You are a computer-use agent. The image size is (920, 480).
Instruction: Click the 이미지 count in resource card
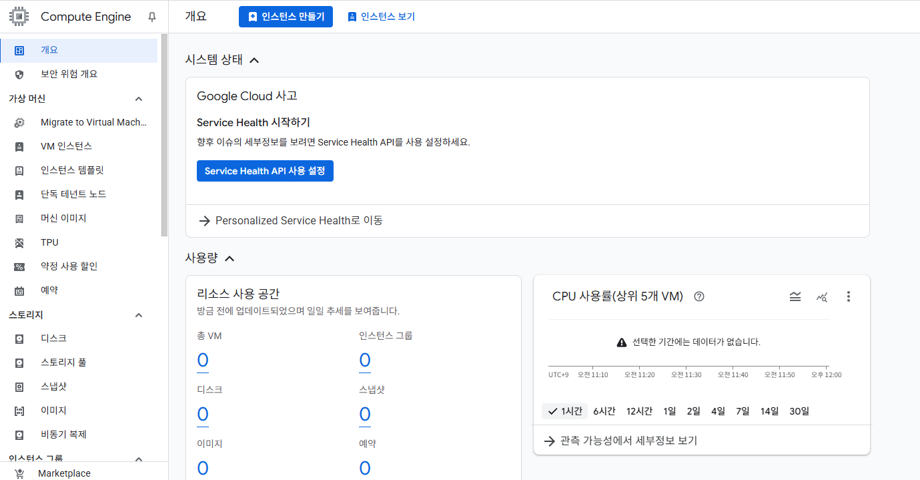point(203,468)
